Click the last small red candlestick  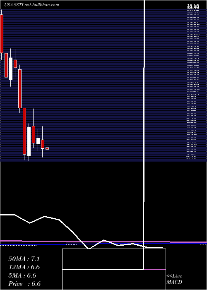pyautogui.click(x=47, y=148)
